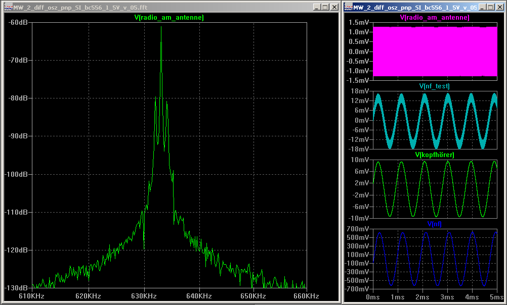Click the 5ms time axis label
Image resolution: width=507 pixels, height=305 pixels.
[x=497, y=297]
